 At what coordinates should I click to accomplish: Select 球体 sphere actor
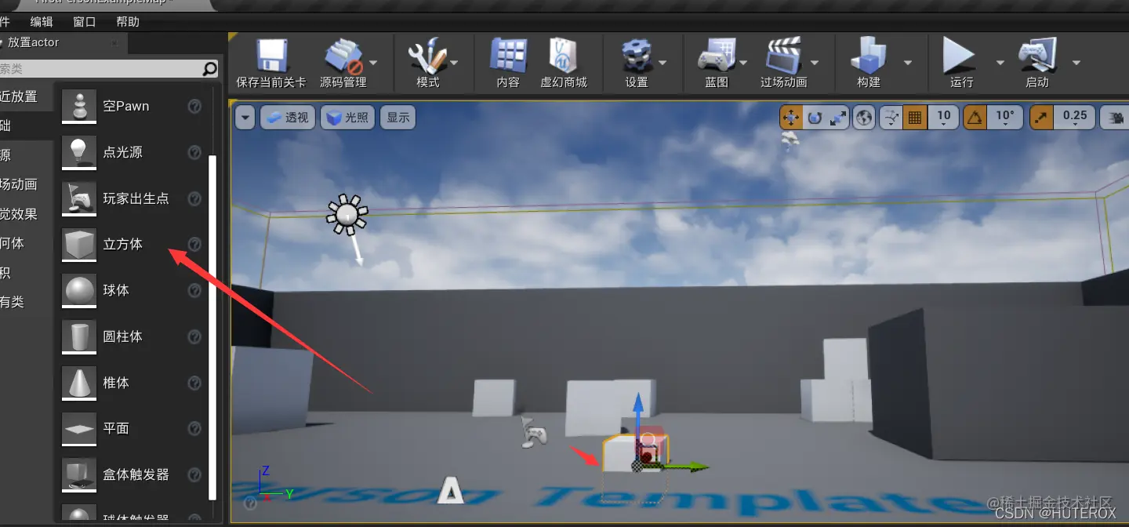pyautogui.click(x=132, y=290)
